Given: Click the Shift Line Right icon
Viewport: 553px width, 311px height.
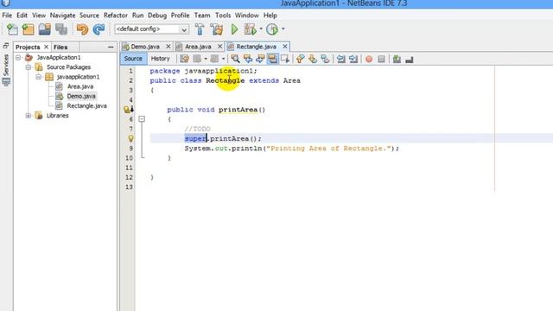Looking at the screenshot, I should pyautogui.click(x=353, y=59).
